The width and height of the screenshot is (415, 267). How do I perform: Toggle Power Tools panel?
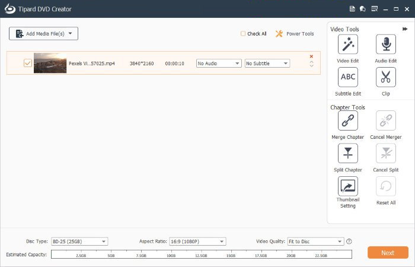coord(295,34)
